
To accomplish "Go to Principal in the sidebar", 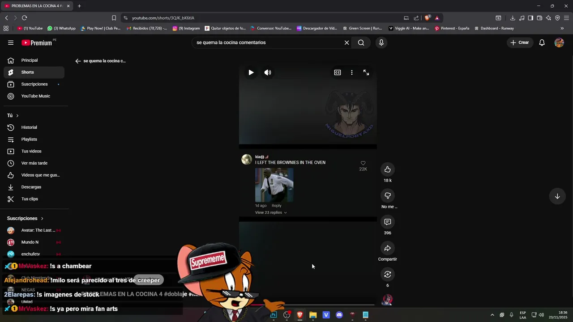I will (x=34, y=60).
